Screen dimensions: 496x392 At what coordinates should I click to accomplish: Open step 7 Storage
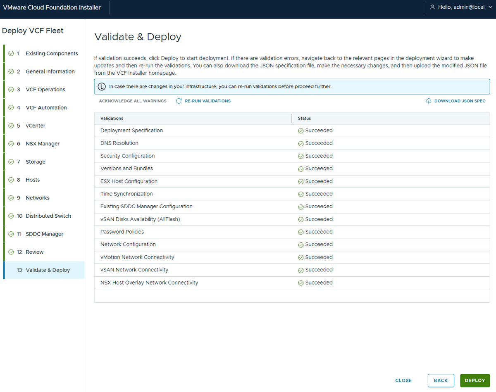pos(44,162)
